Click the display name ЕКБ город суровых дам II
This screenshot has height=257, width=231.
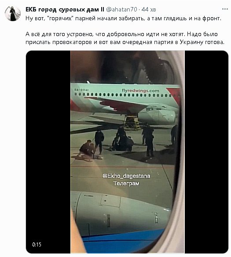pyautogui.click(x=65, y=10)
